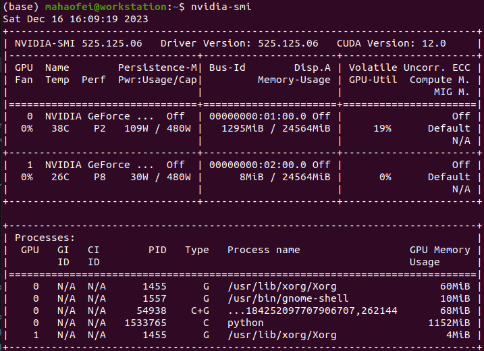Click the PID '54938'
The image size is (484, 351).
click(152, 310)
